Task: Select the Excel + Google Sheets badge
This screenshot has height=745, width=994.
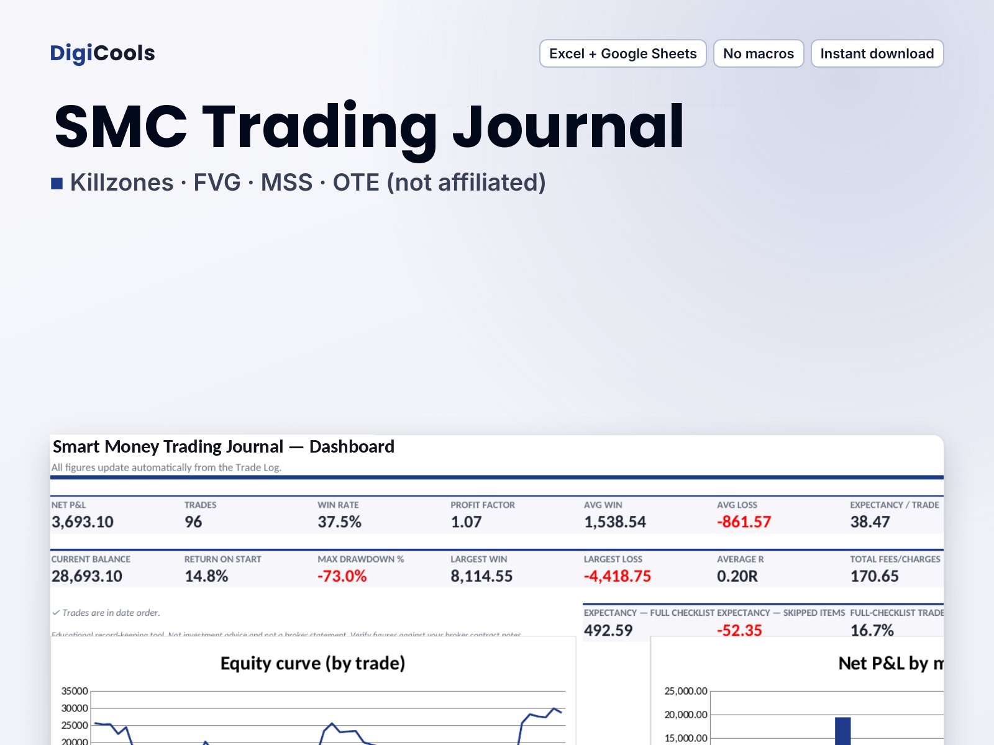Action: (622, 53)
